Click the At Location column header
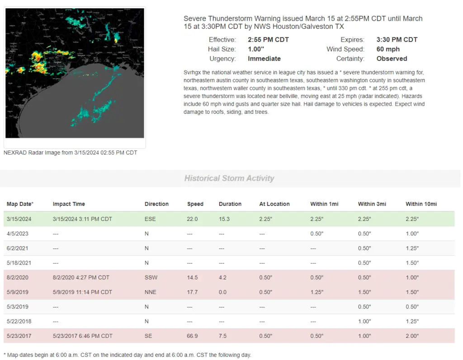The height and width of the screenshot is (360, 463). [274, 204]
